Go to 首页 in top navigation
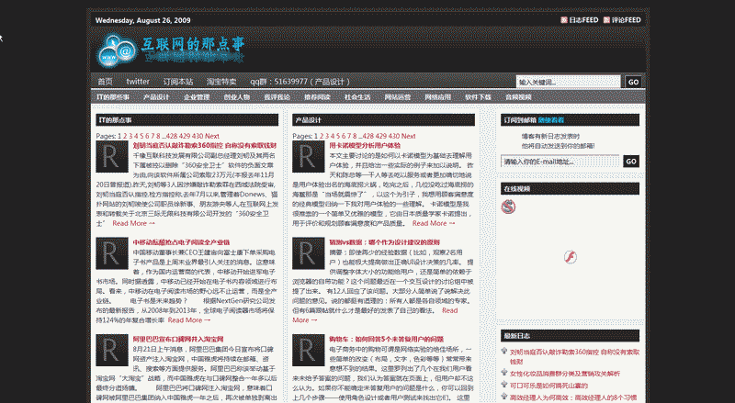 (105, 82)
